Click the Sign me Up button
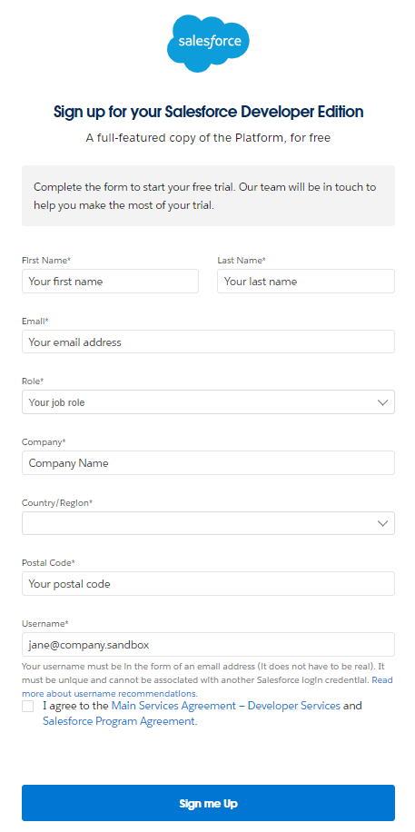415x832 pixels. (x=208, y=803)
